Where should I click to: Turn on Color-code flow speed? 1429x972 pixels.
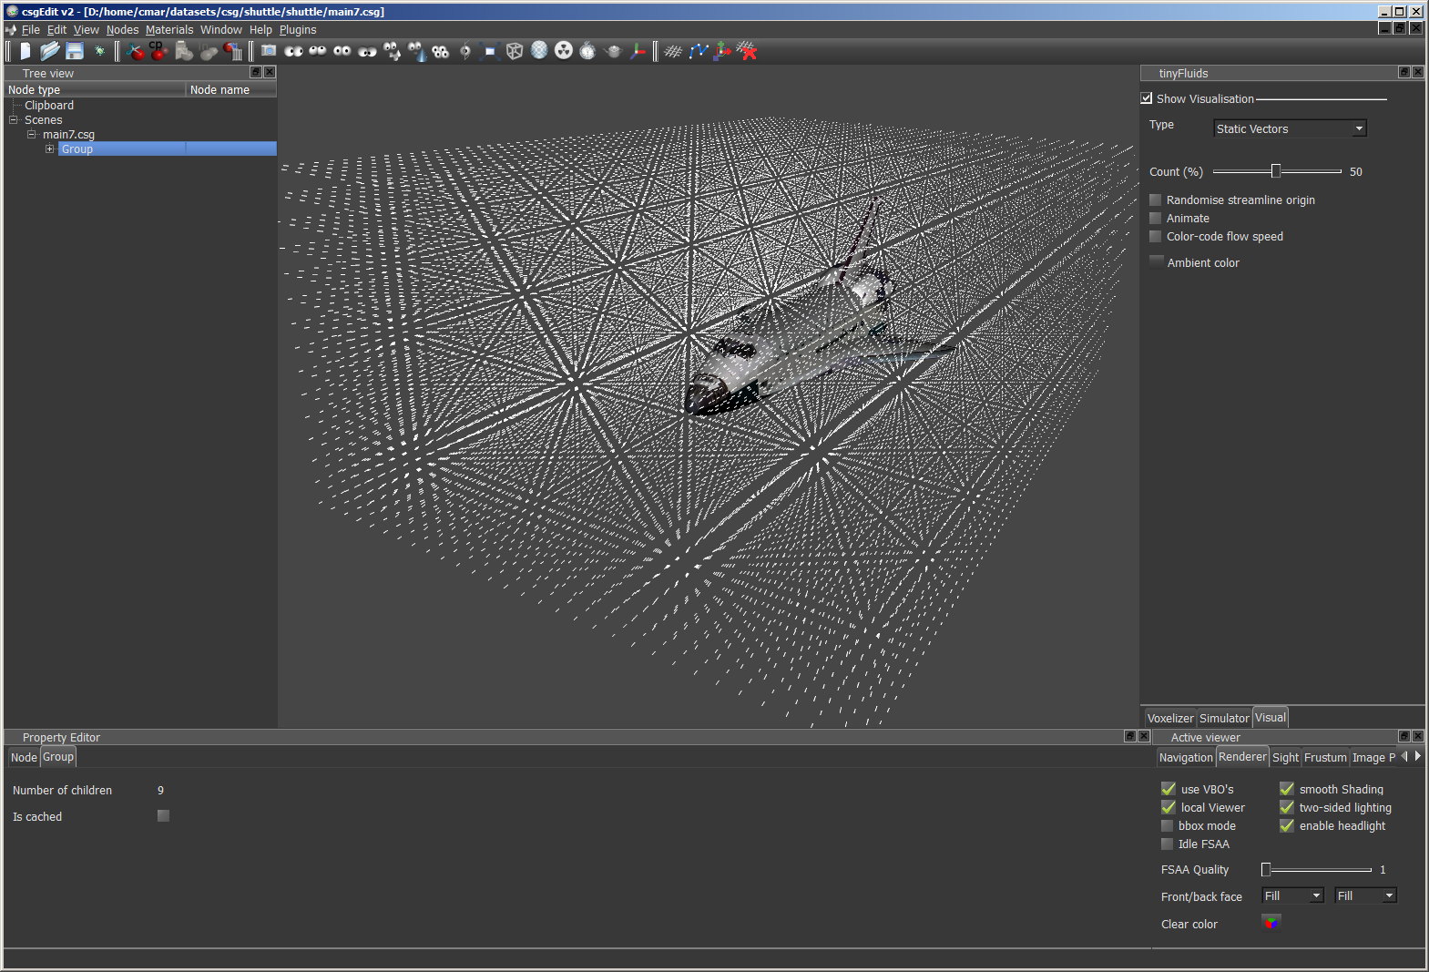coord(1156,237)
